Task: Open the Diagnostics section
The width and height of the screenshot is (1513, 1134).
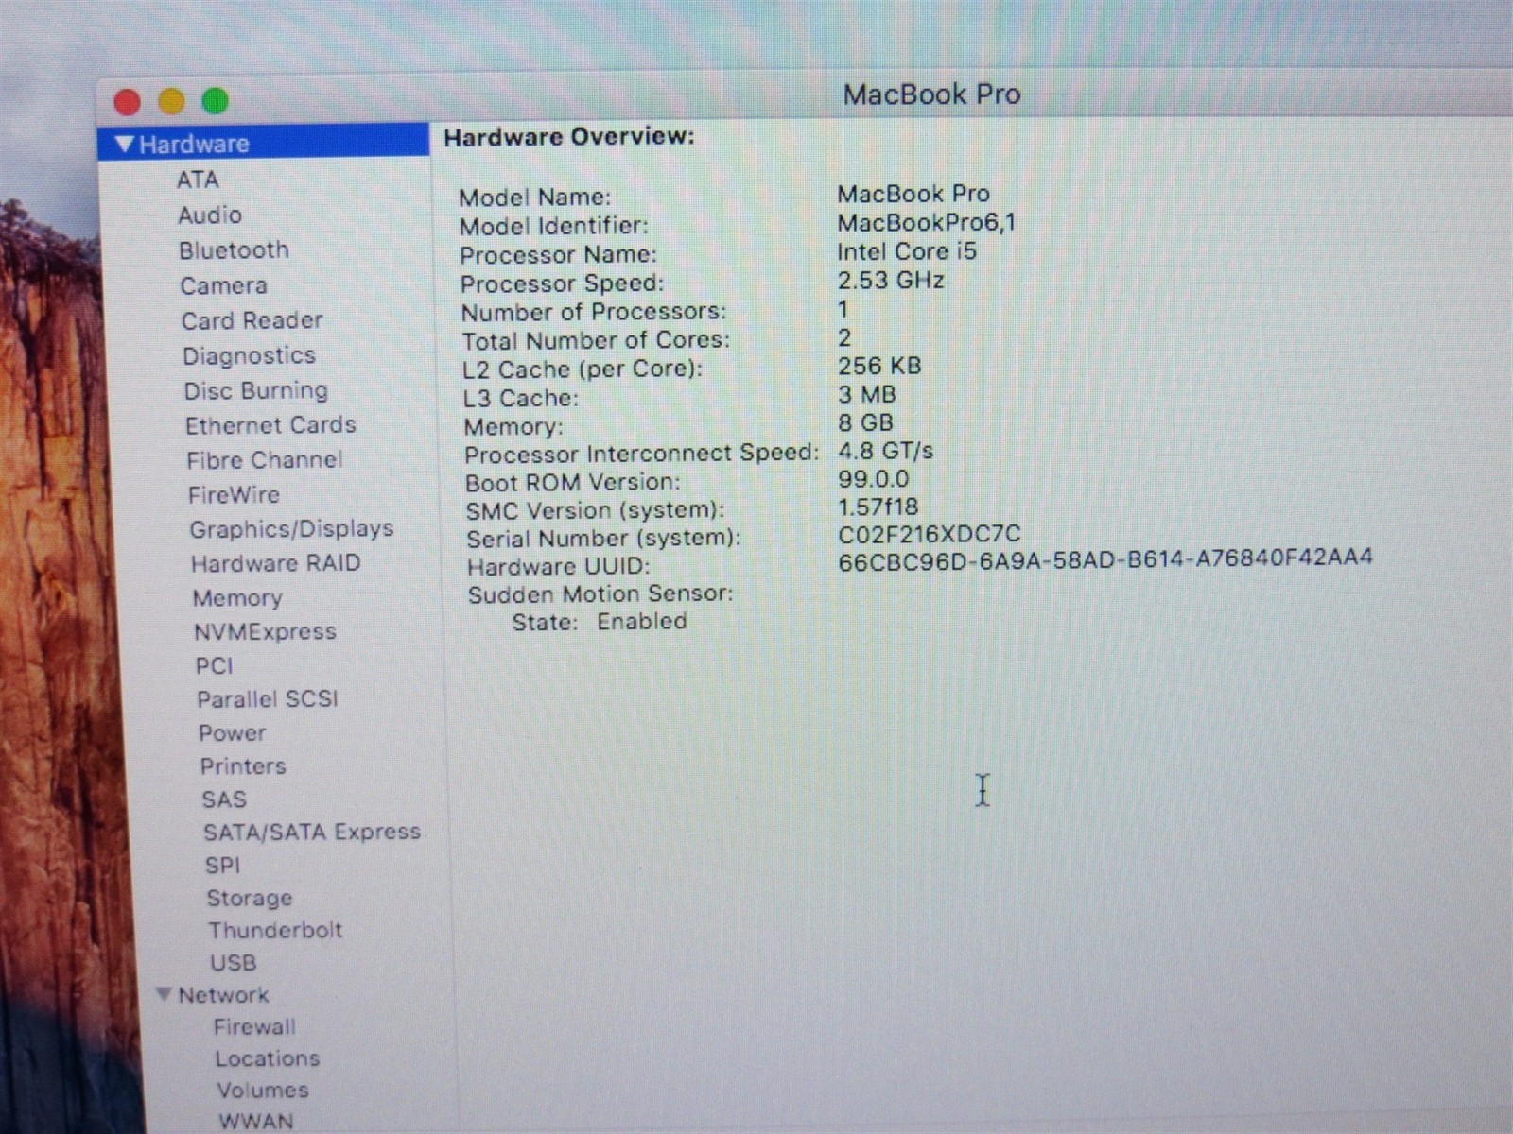Action: (249, 355)
